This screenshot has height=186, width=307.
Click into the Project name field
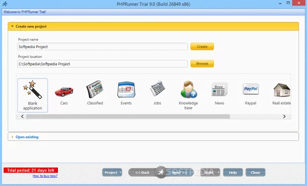click(x=102, y=47)
